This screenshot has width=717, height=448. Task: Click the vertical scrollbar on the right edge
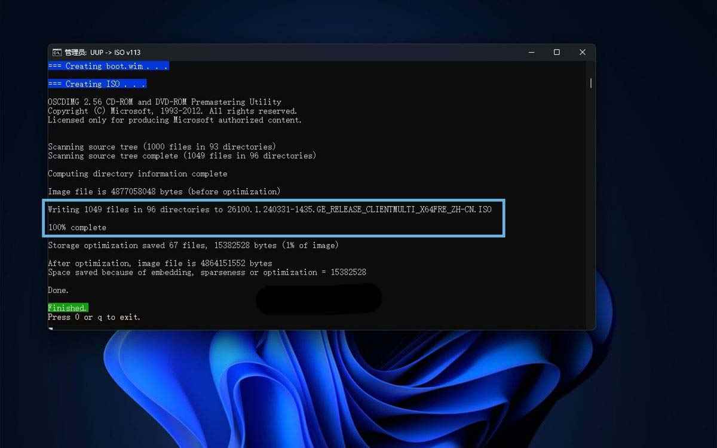(x=590, y=85)
